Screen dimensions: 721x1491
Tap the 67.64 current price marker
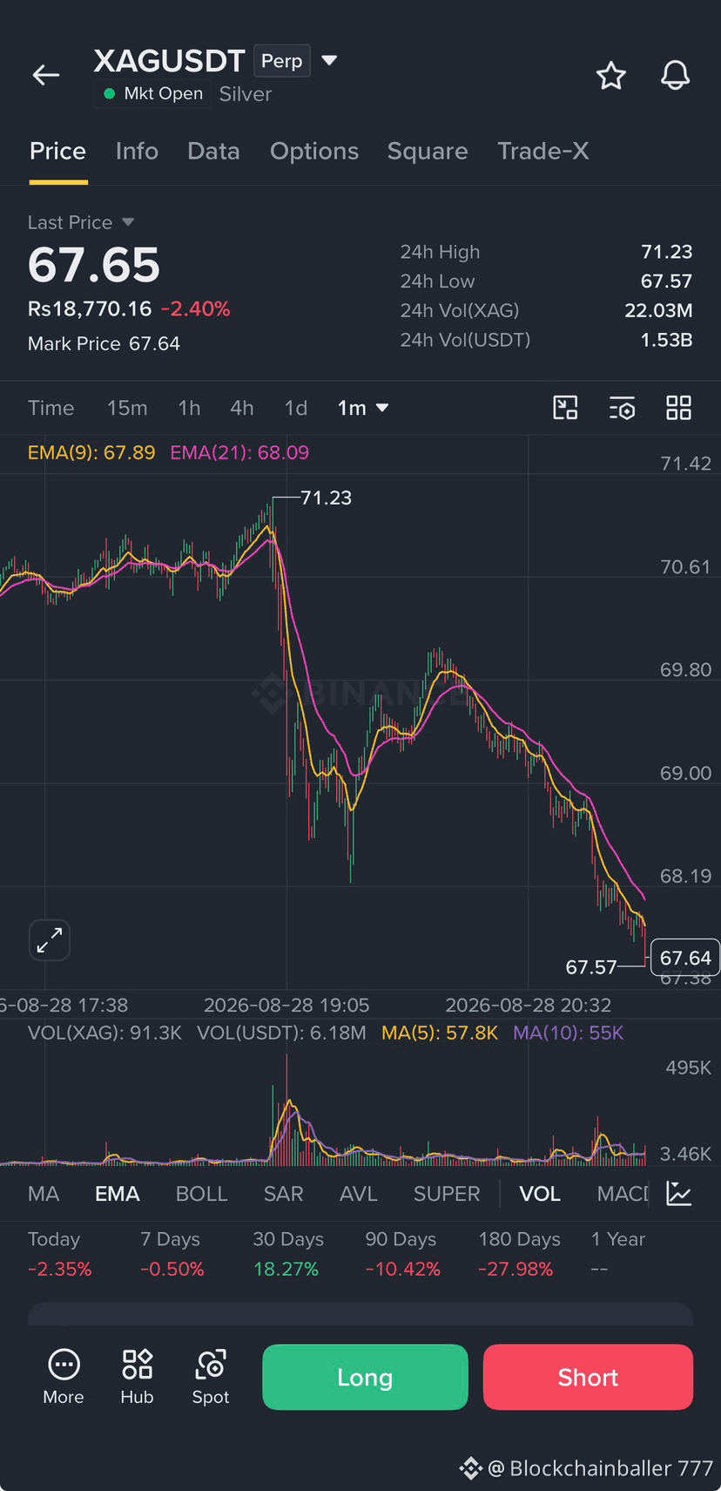click(685, 958)
